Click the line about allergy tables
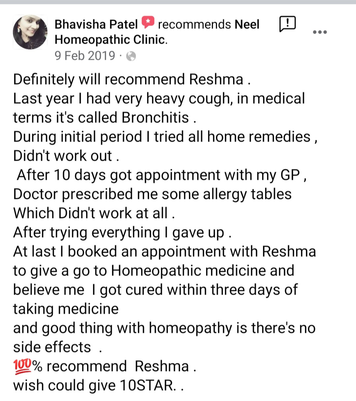356x401 pixels. [x=152, y=194]
